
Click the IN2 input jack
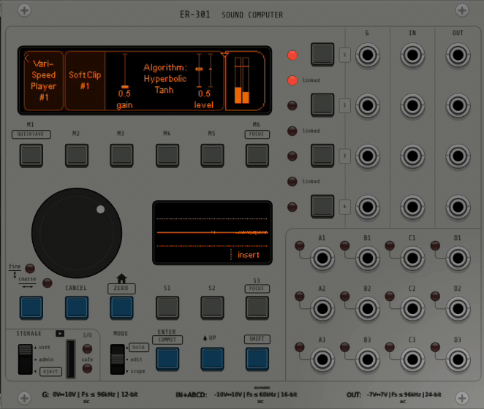pos(412,105)
